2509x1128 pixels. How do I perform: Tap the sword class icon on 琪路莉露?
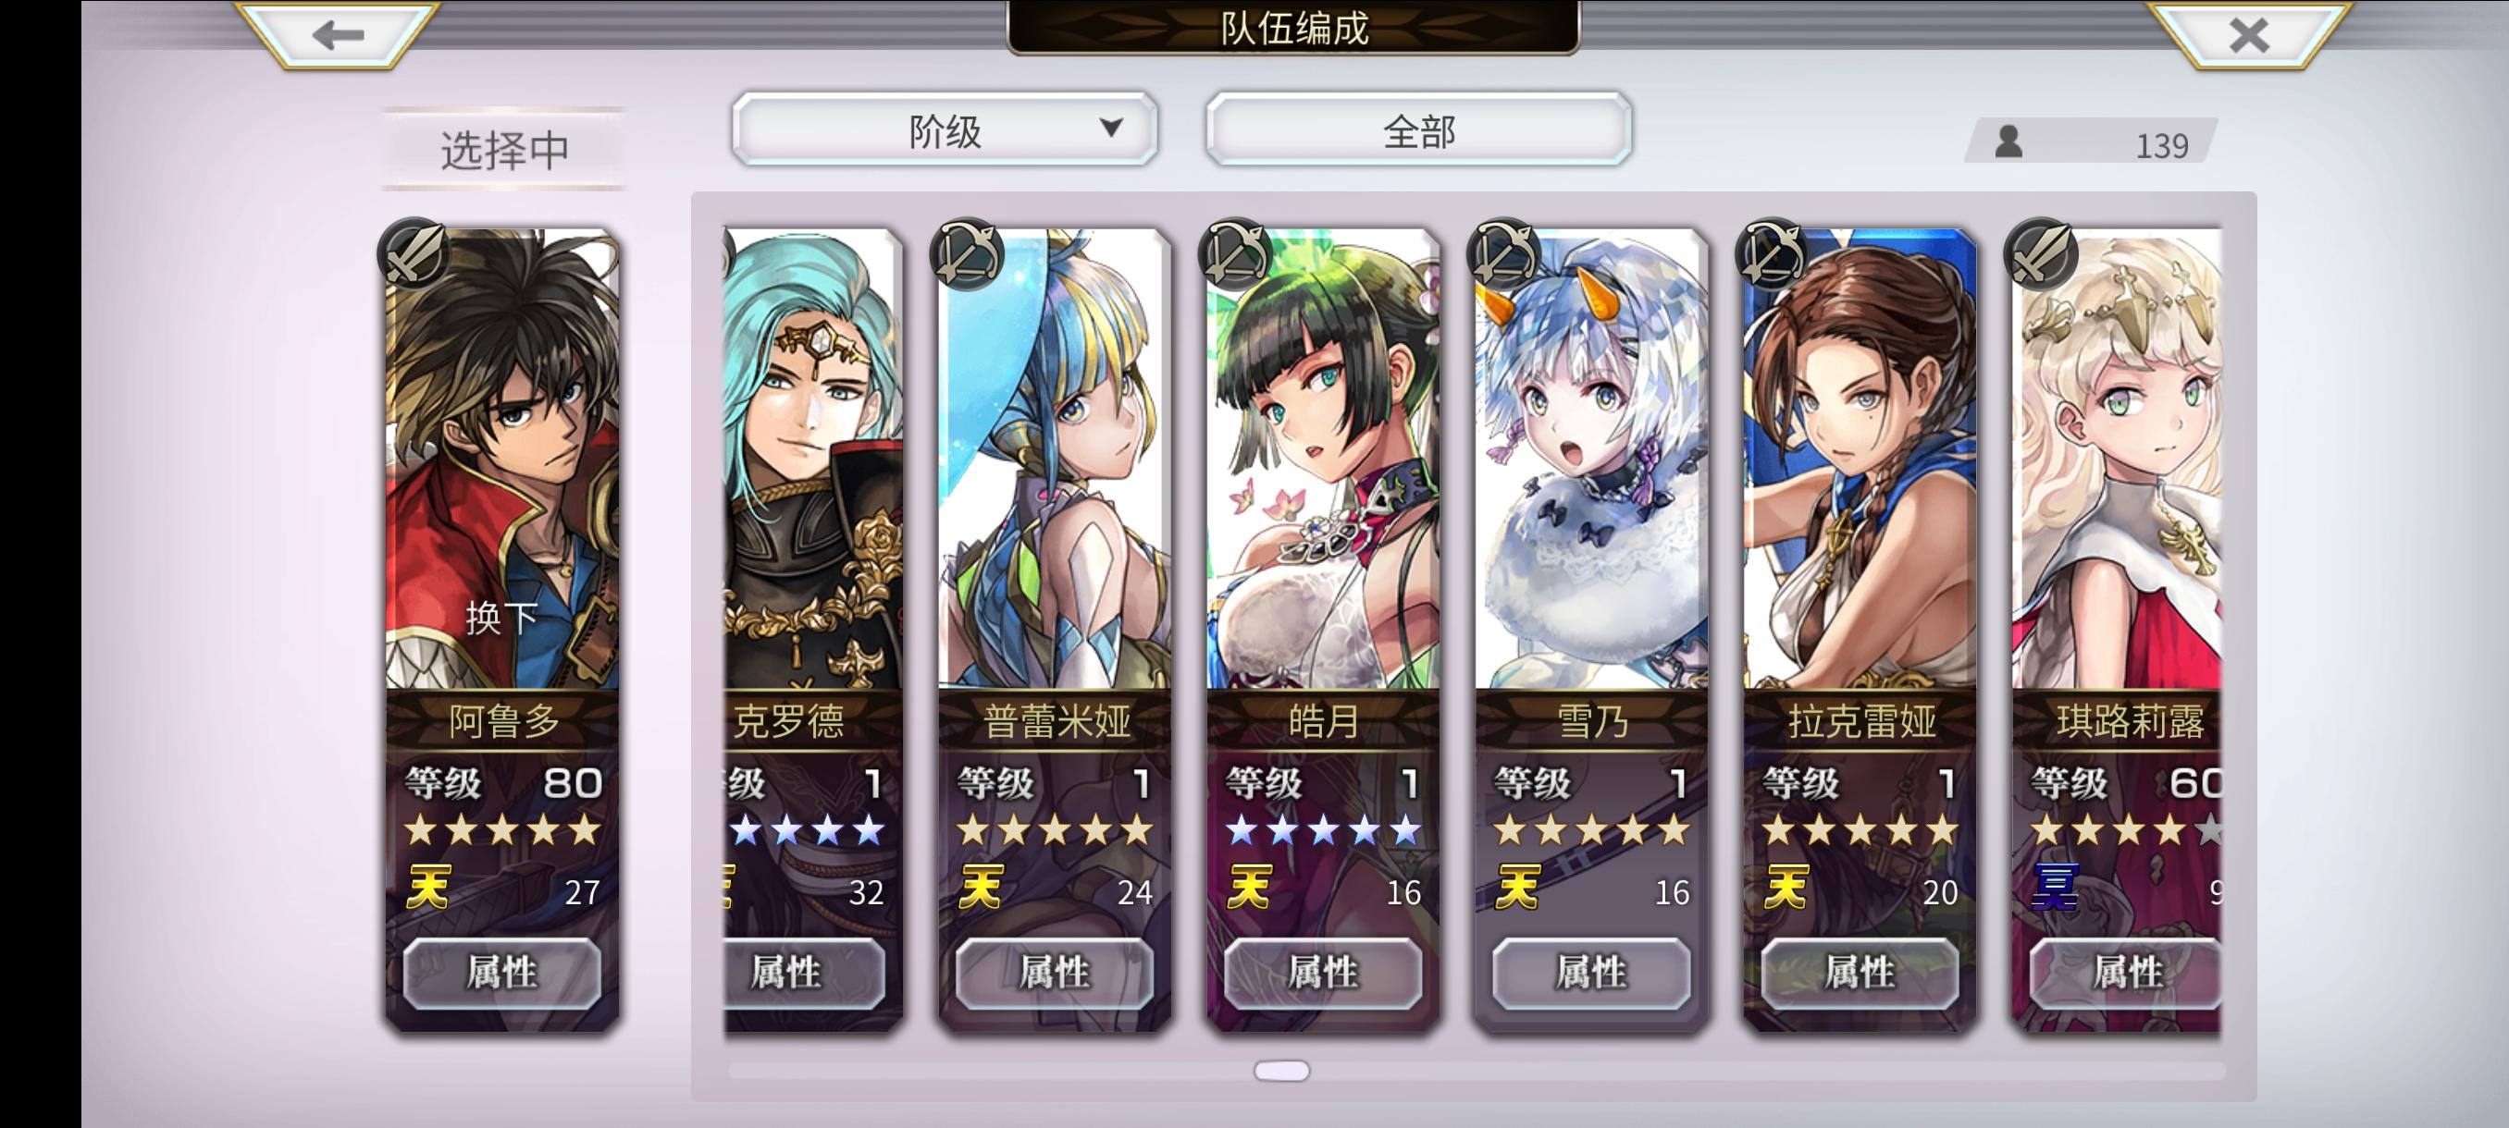[2040, 254]
